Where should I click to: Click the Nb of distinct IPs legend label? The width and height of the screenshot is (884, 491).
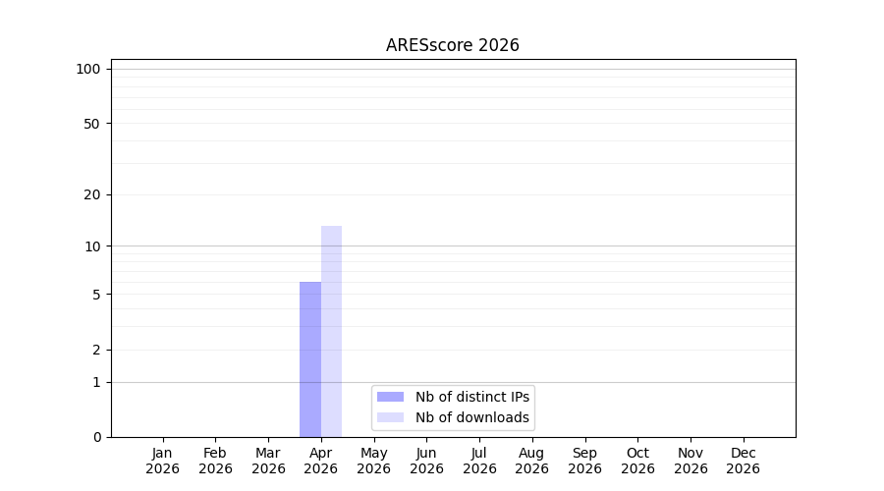(x=472, y=397)
